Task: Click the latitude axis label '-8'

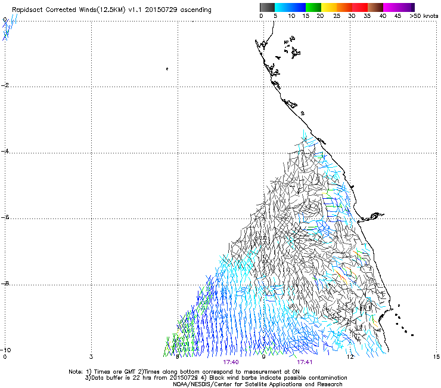Action: pos(5,283)
